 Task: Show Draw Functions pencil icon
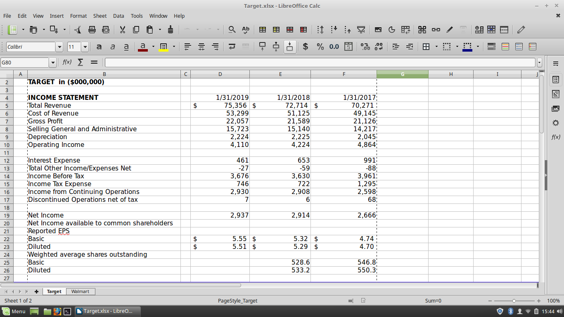[521, 30]
